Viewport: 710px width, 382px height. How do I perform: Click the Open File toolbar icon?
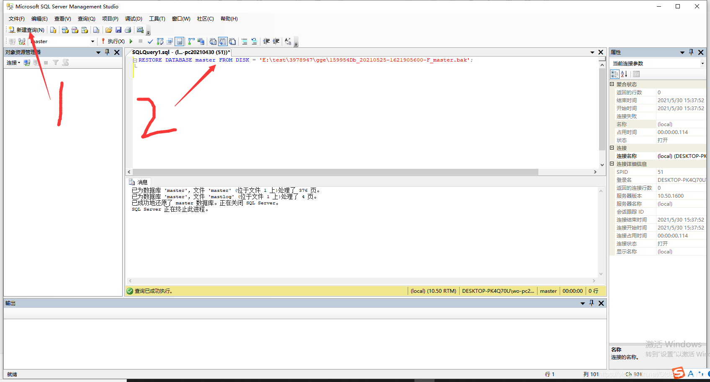(x=108, y=30)
